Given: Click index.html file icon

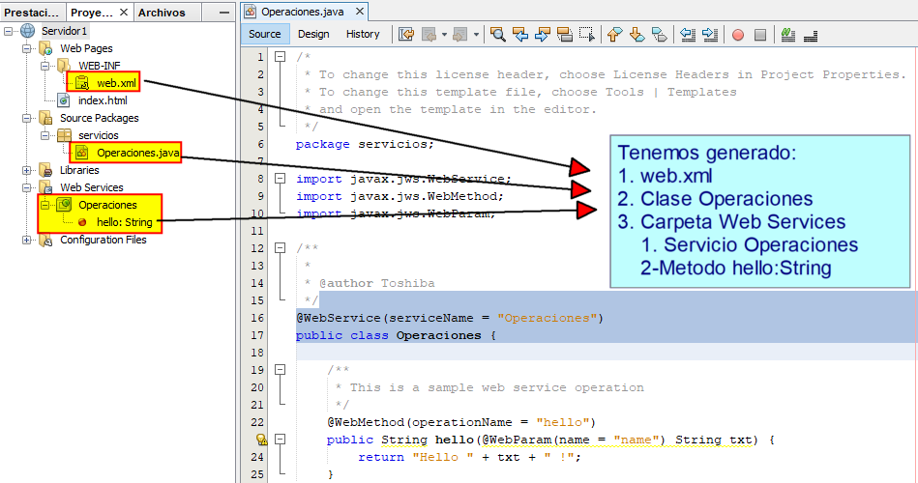Looking at the screenshot, I should click(64, 100).
